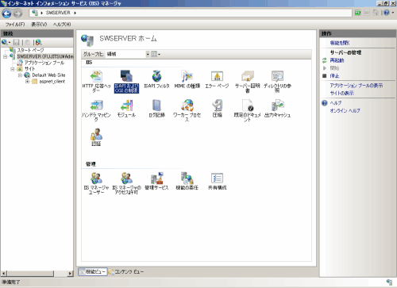This screenshot has width=397, height=288.
Task: Open the view mode dropdown next to grouping
Action: coord(156,54)
